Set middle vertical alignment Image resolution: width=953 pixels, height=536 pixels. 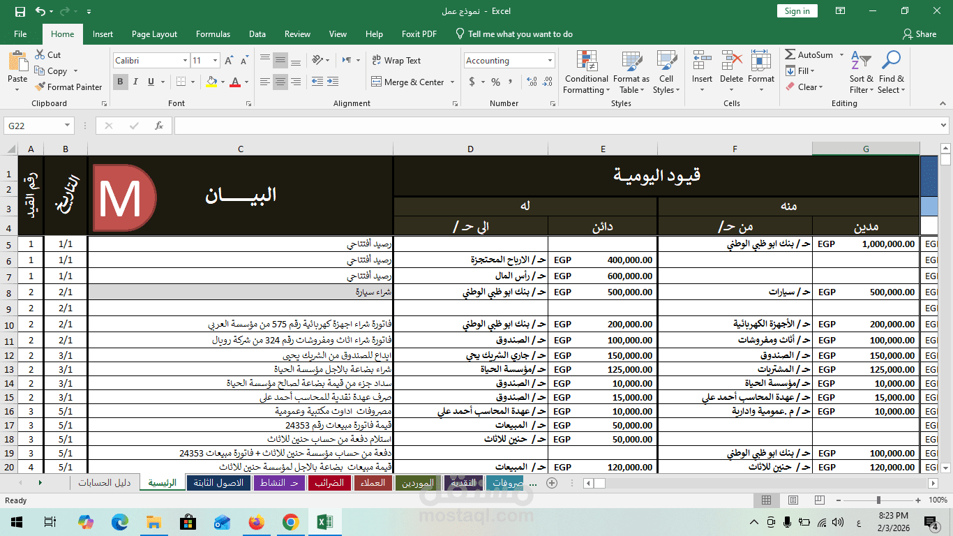tap(280, 60)
